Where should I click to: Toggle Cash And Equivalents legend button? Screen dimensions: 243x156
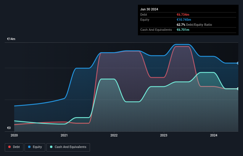tap(68, 147)
